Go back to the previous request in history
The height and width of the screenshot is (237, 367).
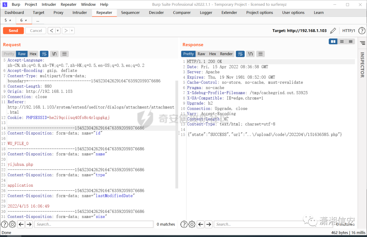pos(52,31)
